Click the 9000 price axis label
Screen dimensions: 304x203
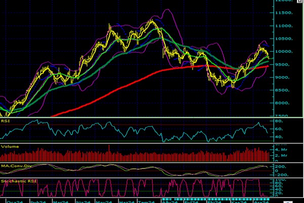[283, 78]
